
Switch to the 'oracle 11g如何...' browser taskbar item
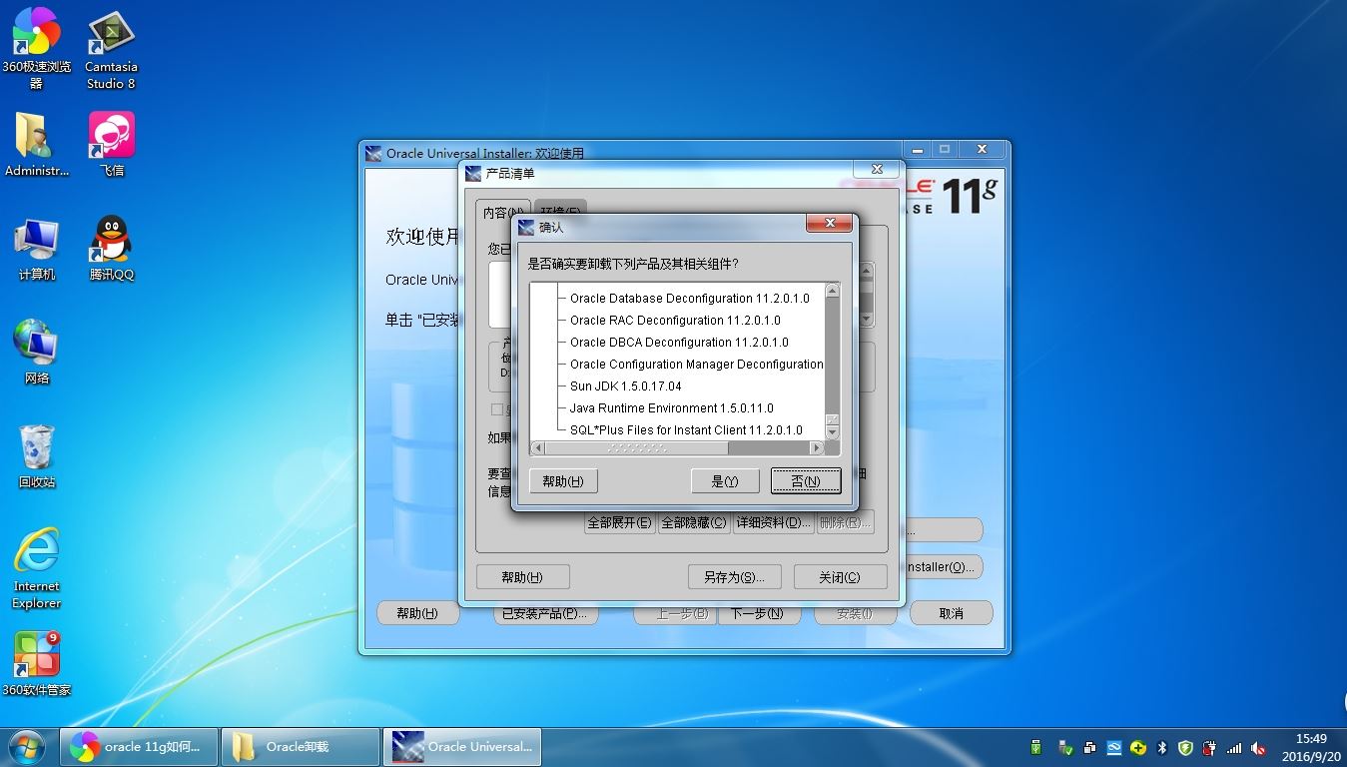point(139,746)
